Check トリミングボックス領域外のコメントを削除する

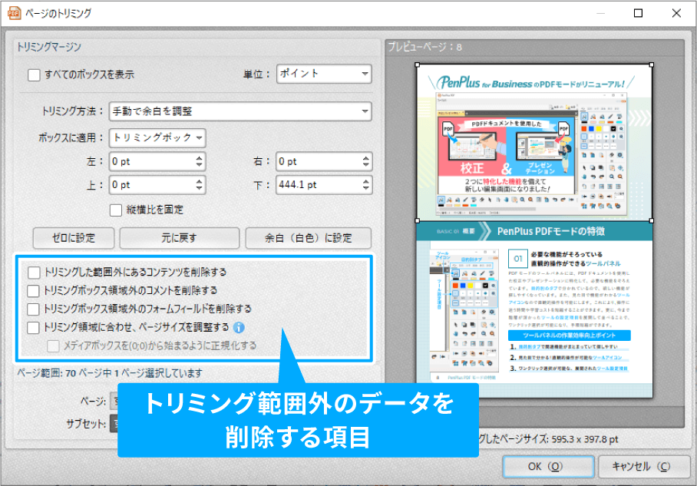point(33,291)
